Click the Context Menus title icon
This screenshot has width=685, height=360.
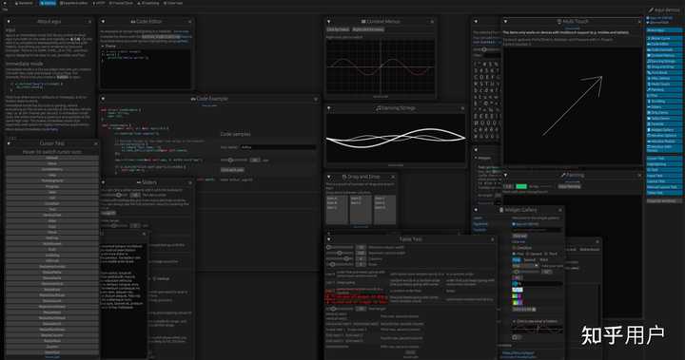pos(363,22)
